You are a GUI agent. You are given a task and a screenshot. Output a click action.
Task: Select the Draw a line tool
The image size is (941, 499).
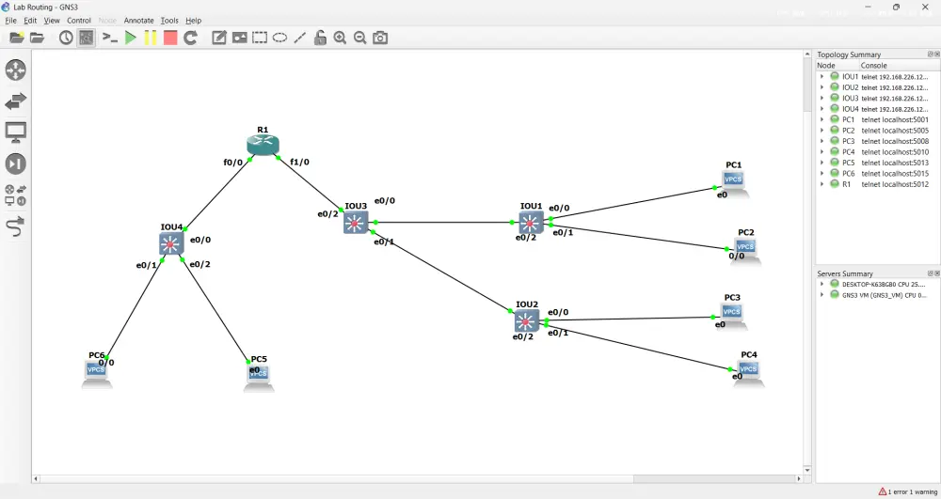click(300, 38)
